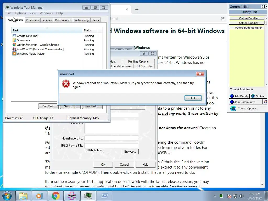Open the View menu in Task Manager
This screenshot has height=201, width=268.
click(33, 13)
